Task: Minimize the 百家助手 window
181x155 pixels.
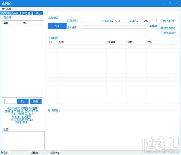Action: (164, 3)
